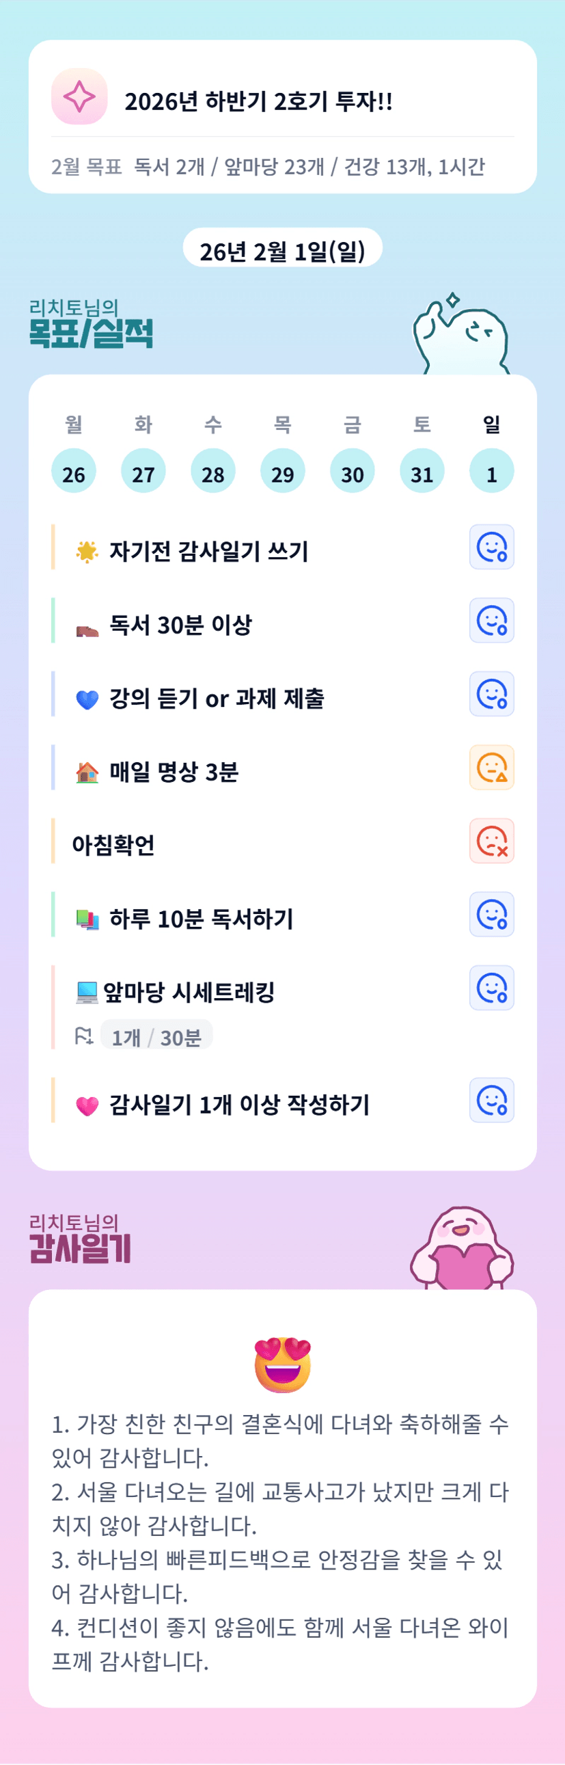Click the status face for 하루 10분 독서하기
This screenshot has width=565, height=1765.
coord(491,914)
